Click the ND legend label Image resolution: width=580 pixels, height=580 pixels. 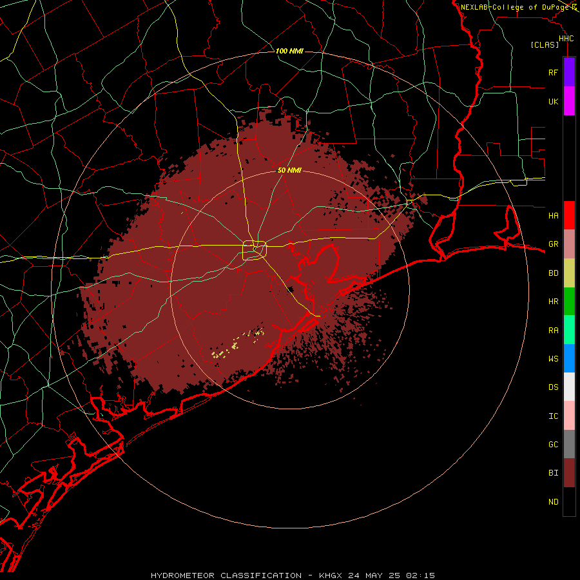pyautogui.click(x=553, y=501)
